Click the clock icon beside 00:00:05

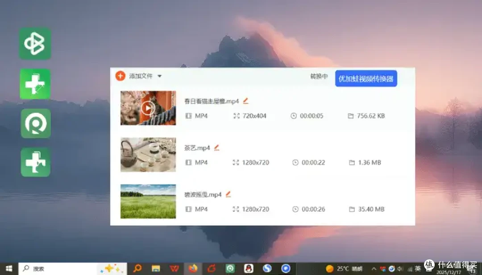point(294,116)
